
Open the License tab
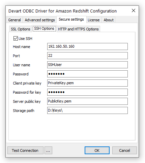[94, 20]
